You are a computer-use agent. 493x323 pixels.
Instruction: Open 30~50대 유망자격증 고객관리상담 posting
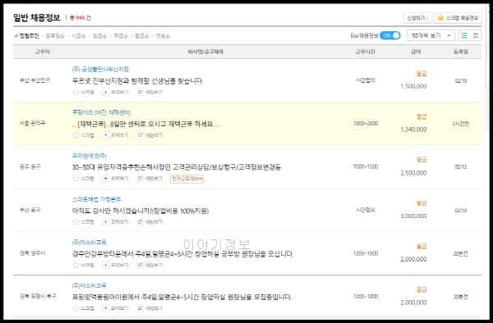pos(177,167)
